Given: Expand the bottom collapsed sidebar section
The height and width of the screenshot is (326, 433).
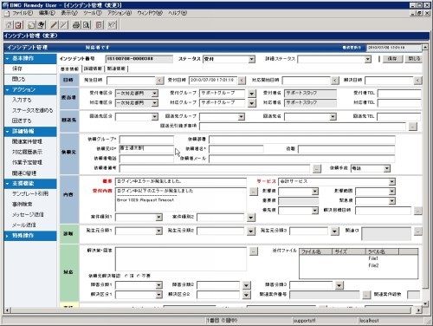Looking at the screenshot, I should (x=7, y=236).
